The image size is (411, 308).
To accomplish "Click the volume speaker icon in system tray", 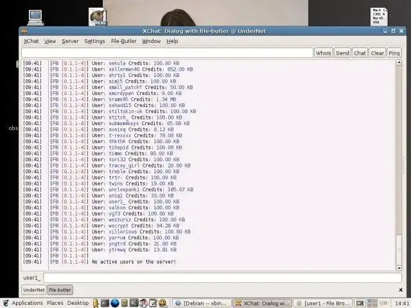I will (384, 303).
